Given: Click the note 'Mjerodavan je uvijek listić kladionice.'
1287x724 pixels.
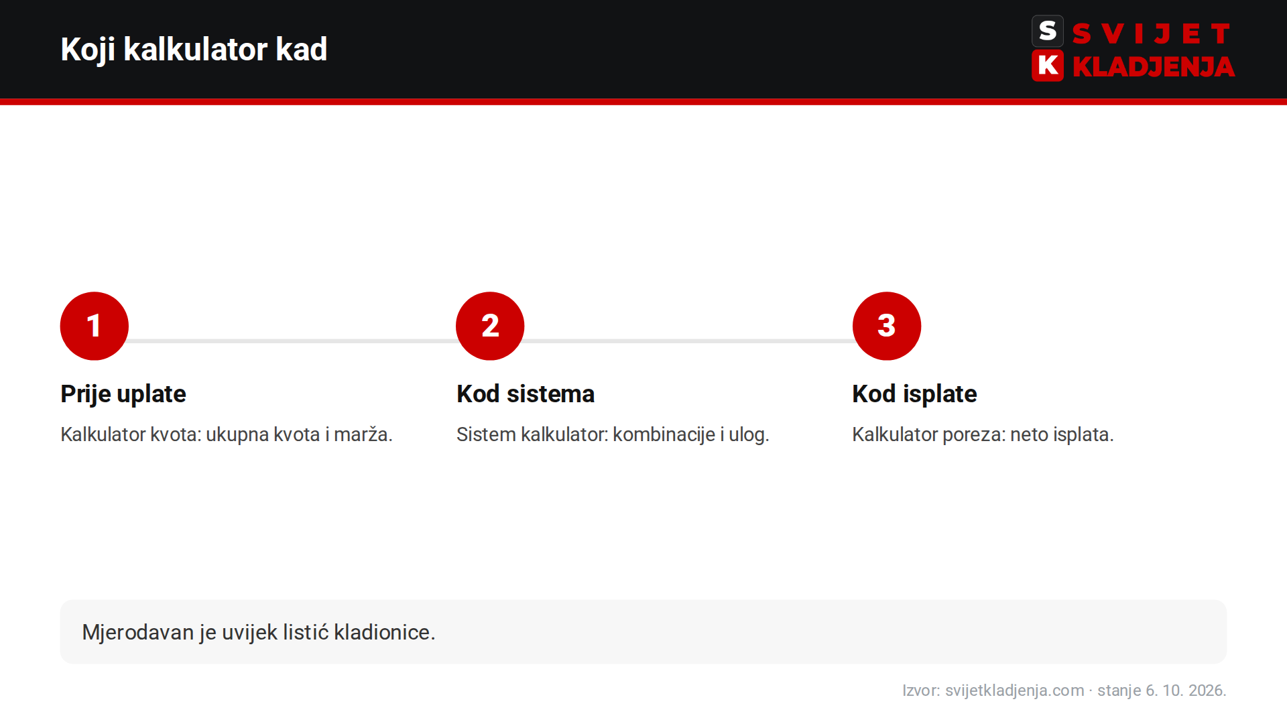Looking at the screenshot, I should (259, 632).
